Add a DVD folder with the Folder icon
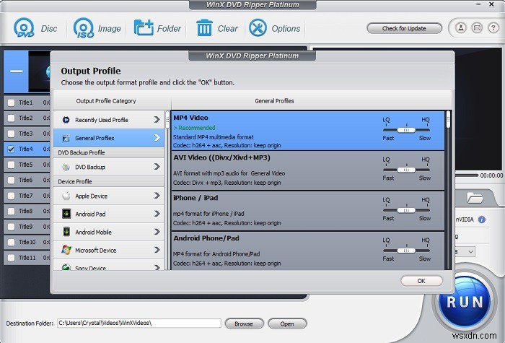This screenshot has width=505, height=343. (x=144, y=27)
